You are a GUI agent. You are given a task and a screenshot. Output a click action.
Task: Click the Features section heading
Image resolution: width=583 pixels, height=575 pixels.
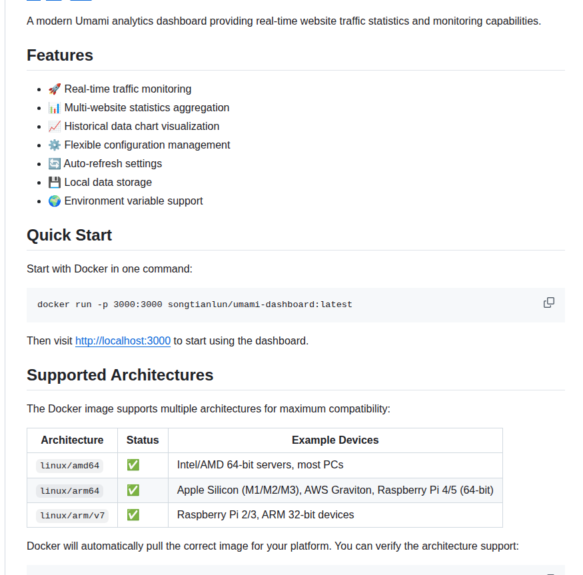pos(59,55)
